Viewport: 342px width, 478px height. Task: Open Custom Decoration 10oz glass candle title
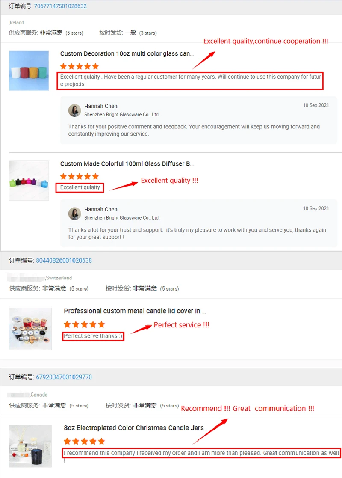click(x=127, y=53)
